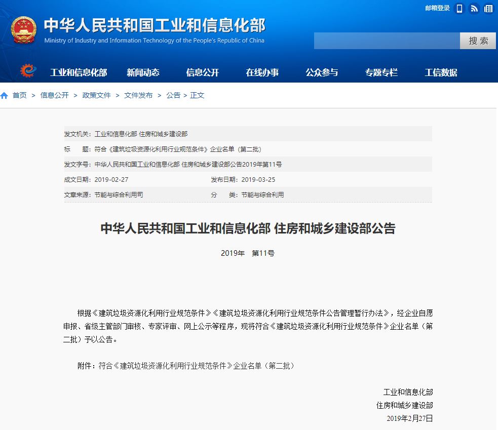Click the English ministry name subtitle
Image resolution: width=498 pixels, height=430 pixels.
155,41
